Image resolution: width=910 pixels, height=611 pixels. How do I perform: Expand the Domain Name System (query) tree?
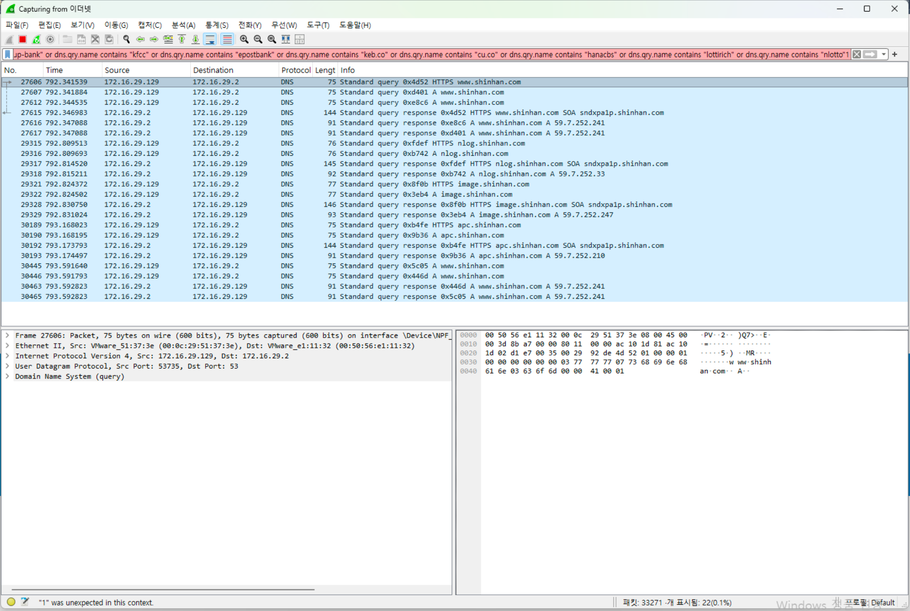(x=7, y=376)
